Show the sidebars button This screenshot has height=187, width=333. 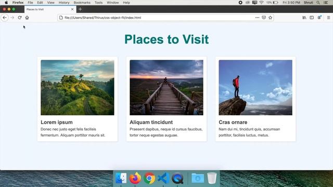pos(312,18)
